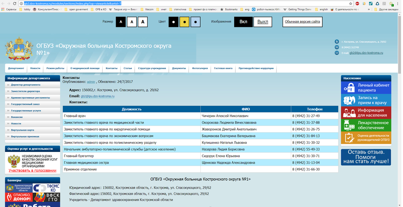
Task: Open the Новости top menu item
Action: (35, 68)
